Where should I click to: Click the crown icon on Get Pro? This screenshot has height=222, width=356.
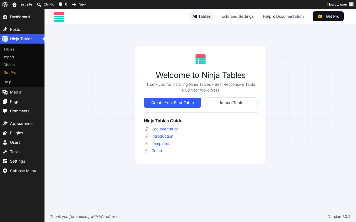320,16
